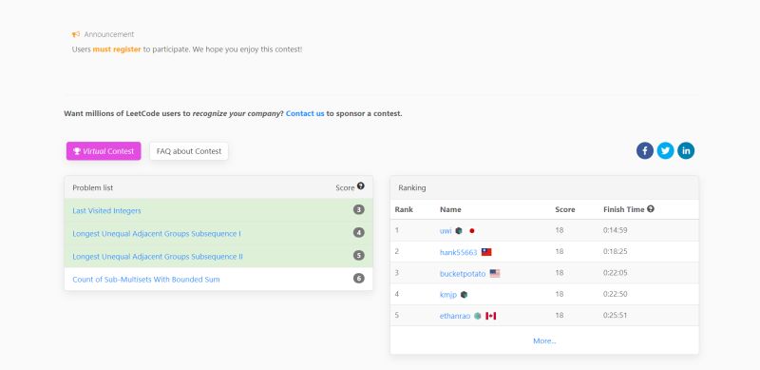The image size is (760, 370).
Task: Click the Canada flag beside ethanrao
Action: coord(490,316)
